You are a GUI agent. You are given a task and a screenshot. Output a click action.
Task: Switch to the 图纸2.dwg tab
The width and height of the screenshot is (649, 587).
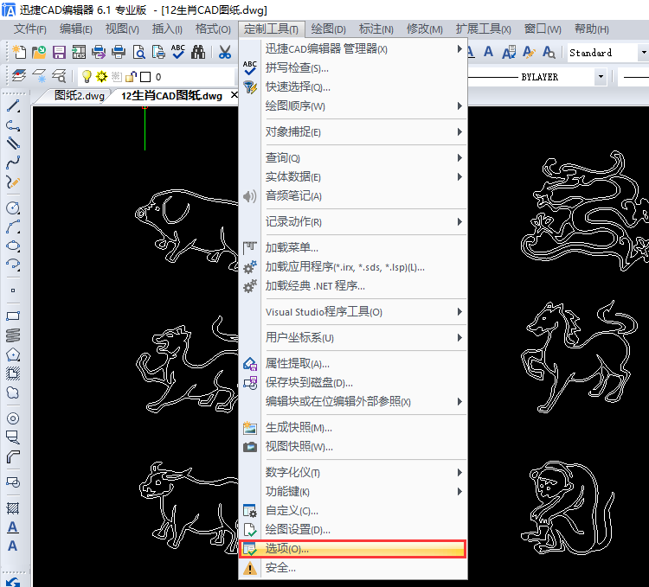[80, 96]
